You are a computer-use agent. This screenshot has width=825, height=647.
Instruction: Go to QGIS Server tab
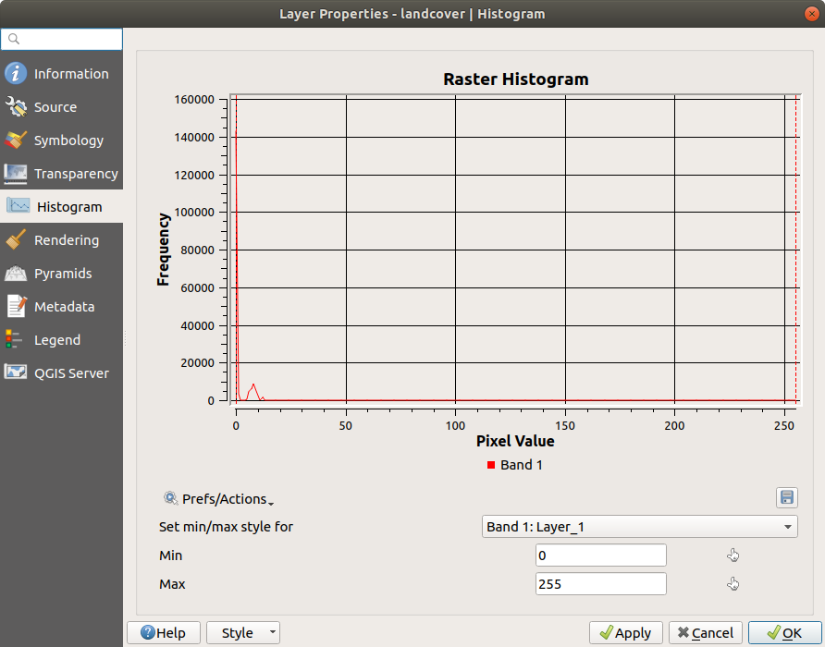tap(71, 373)
